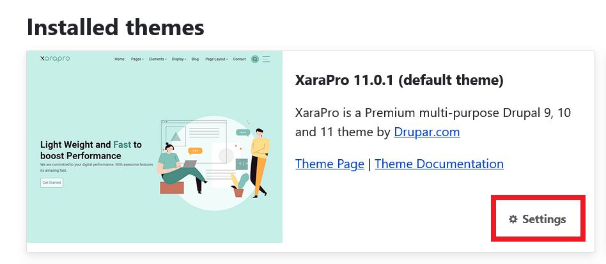Expand Display in the preview navigation
The width and height of the screenshot is (606, 264).
[x=179, y=59]
